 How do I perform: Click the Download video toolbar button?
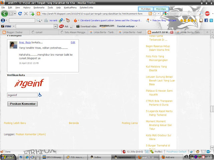coord(86,26)
